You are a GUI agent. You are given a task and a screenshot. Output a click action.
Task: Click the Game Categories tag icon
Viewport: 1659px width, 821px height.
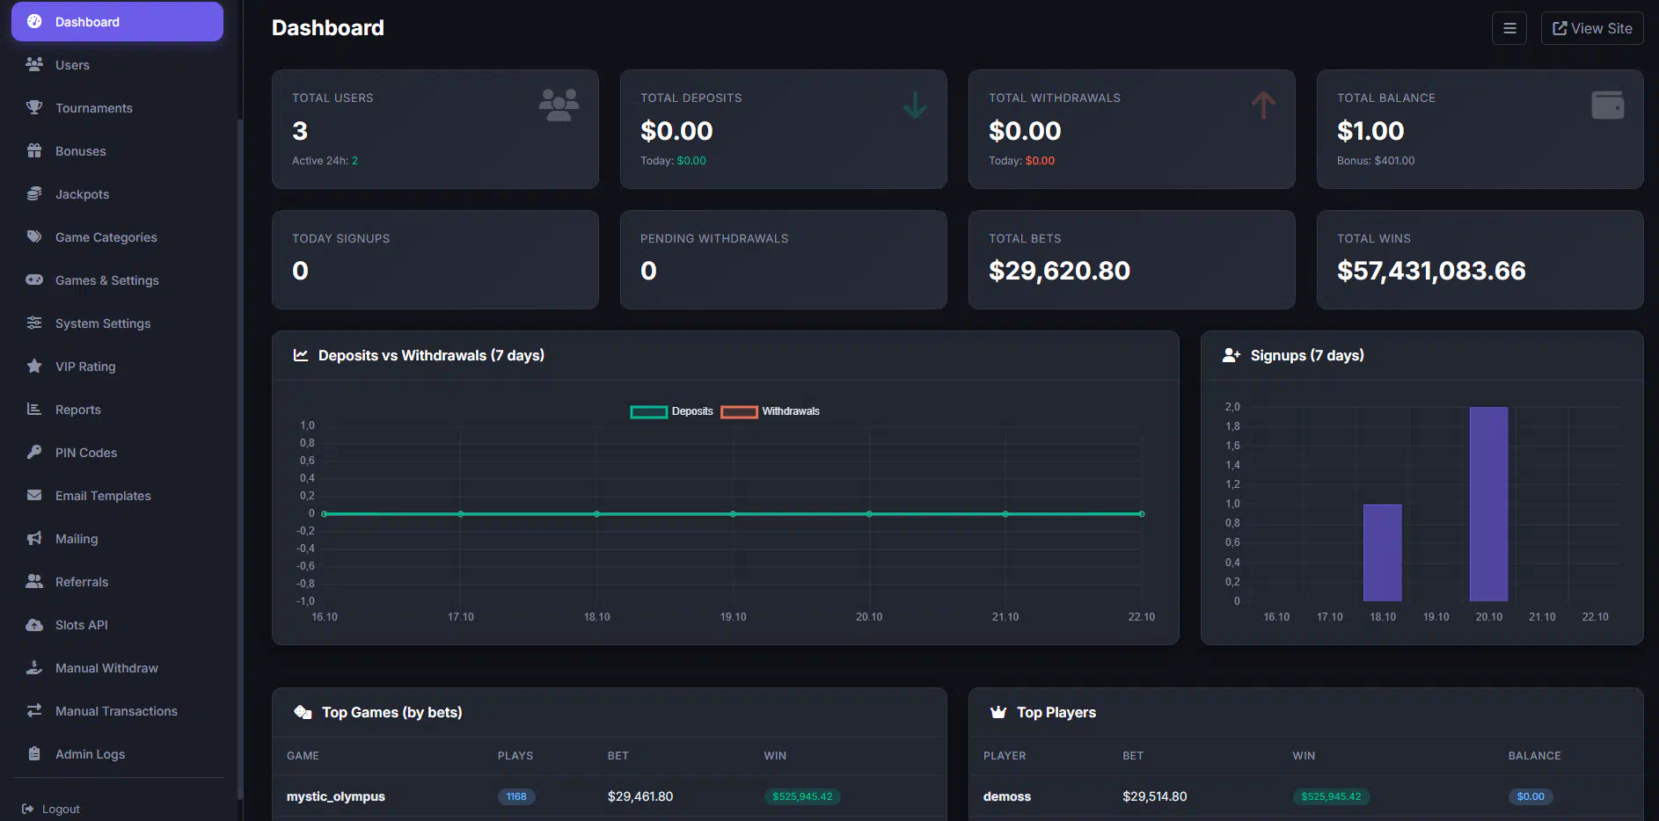[34, 236]
